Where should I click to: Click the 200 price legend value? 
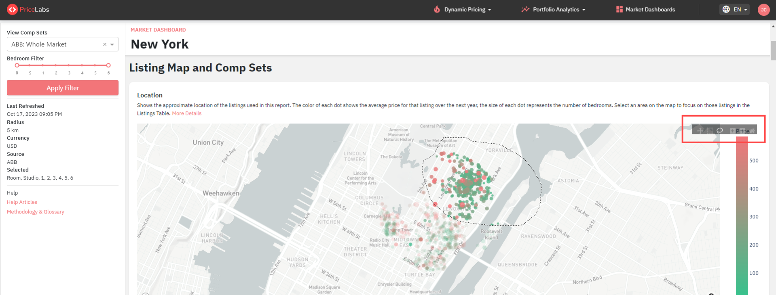pos(754,245)
